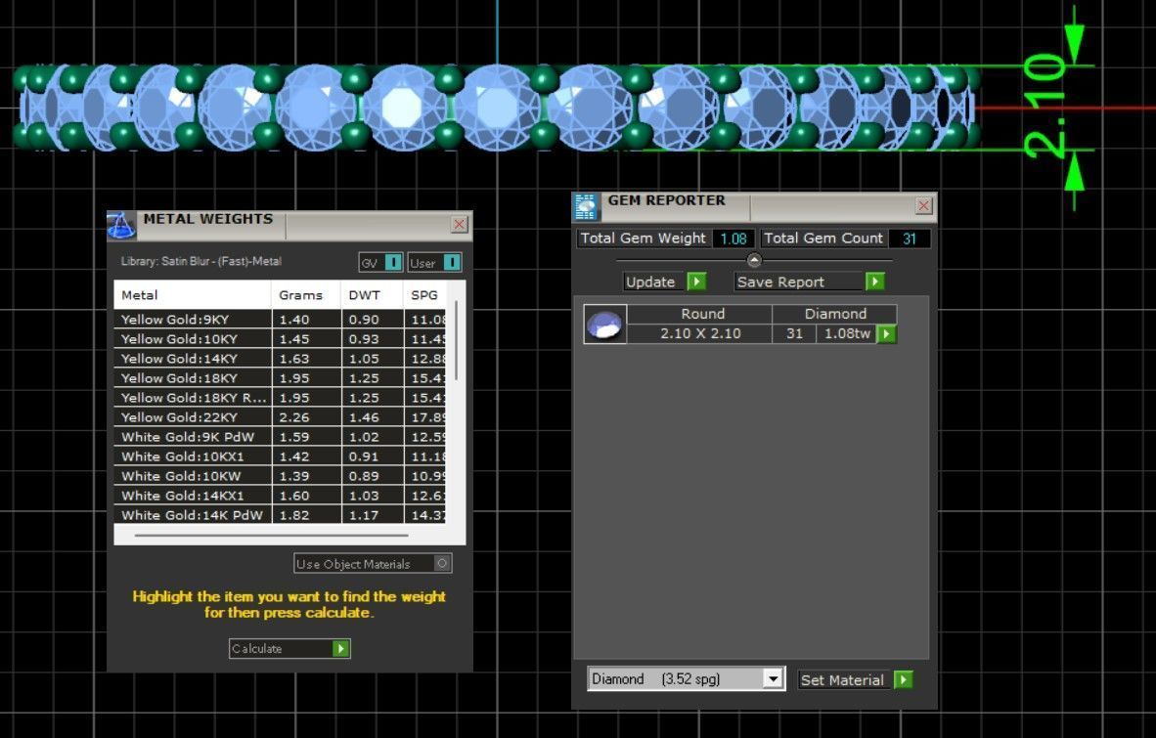Open the Diamond material dropdown
This screenshot has width=1156, height=738.
[772, 678]
